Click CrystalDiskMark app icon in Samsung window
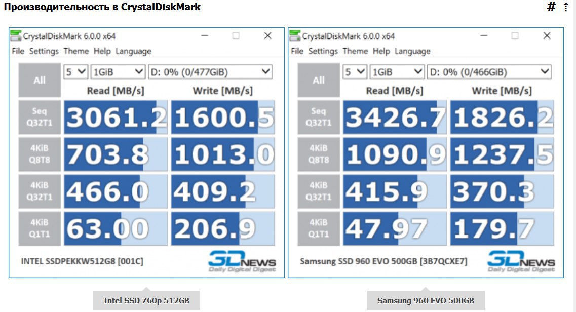Viewport: 576px width, 312px height. [295, 36]
